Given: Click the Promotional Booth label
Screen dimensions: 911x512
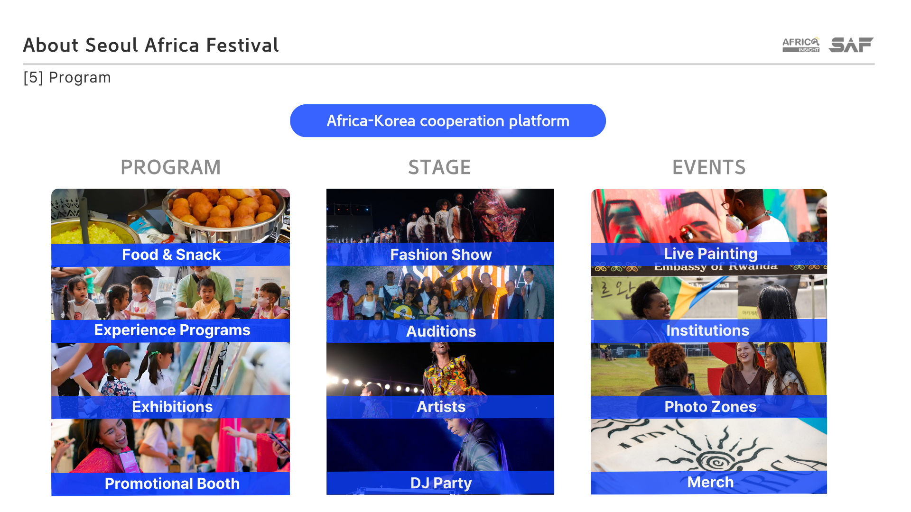Looking at the screenshot, I should 172,484.
